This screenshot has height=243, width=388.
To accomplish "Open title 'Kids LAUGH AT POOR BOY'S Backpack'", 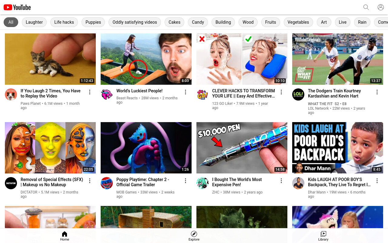I will click(339, 182).
